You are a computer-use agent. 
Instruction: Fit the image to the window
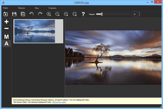click(74, 14)
